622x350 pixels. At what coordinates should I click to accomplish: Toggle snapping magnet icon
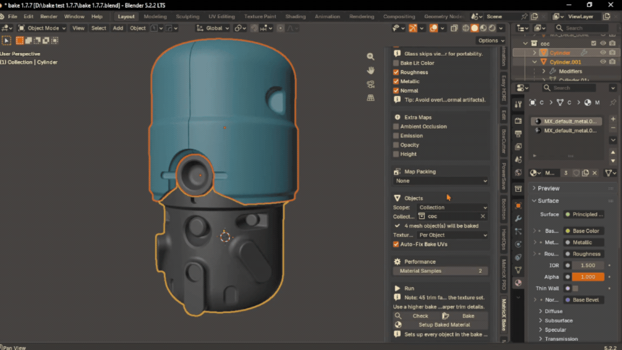(254, 28)
